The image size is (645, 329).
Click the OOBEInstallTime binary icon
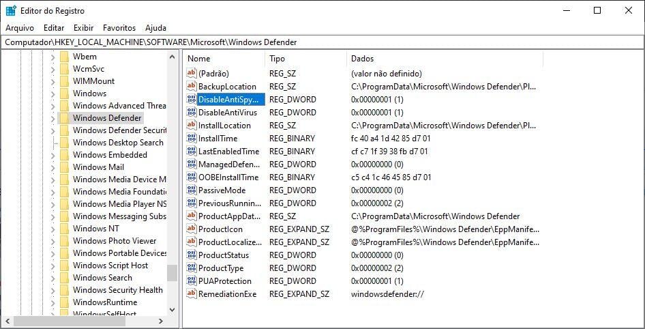[x=192, y=177]
